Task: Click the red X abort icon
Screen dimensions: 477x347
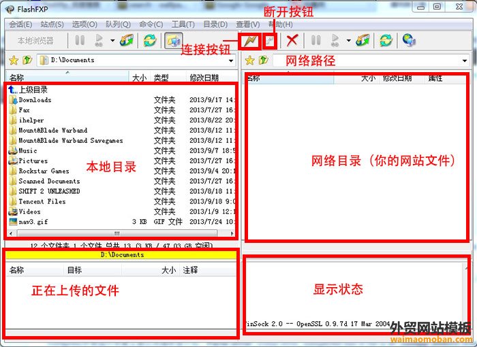Action: (292, 40)
